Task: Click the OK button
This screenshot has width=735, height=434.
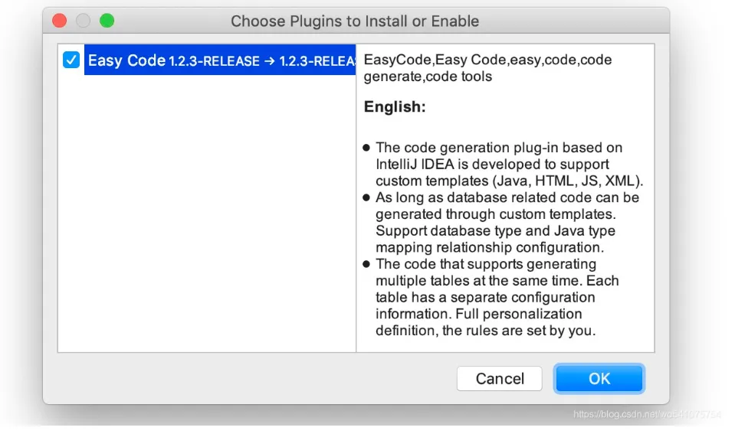Action: 599,378
